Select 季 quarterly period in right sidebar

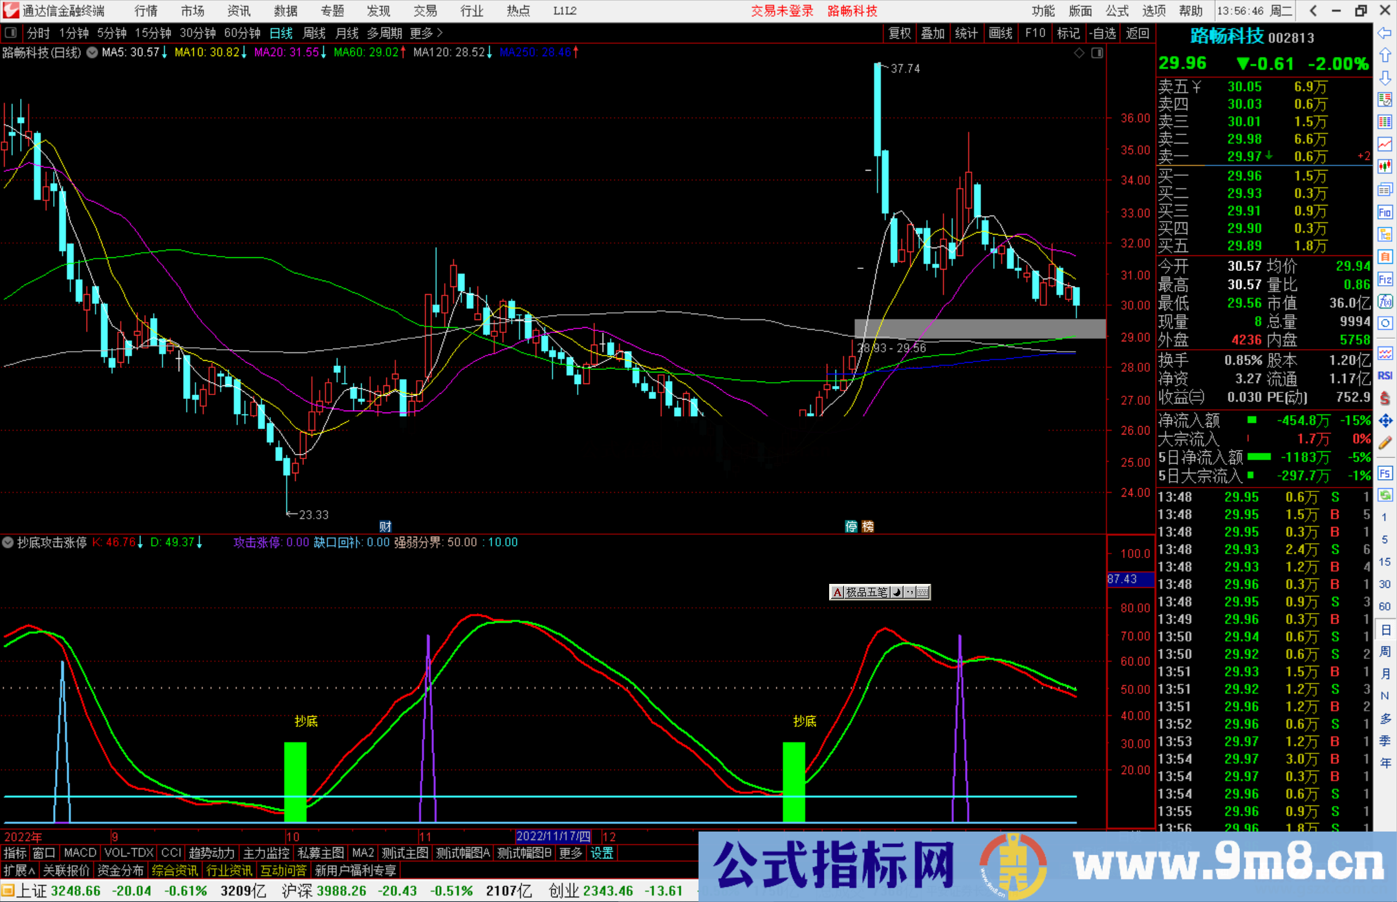pyautogui.click(x=1385, y=741)
